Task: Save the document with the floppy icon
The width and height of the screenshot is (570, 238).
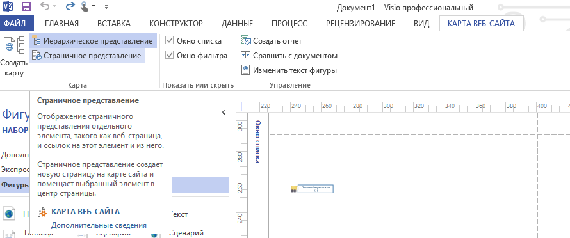Action: click(x=26, y=6)
